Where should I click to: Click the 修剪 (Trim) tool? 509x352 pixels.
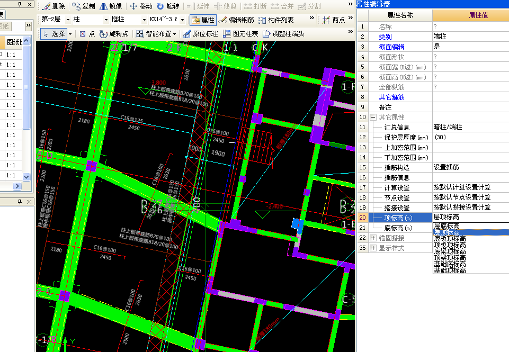click(x=225, y=6)
